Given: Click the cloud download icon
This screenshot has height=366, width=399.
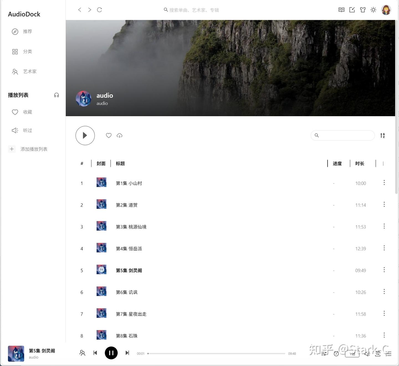Looking at the screenshot, I should (x=119, y=135).
